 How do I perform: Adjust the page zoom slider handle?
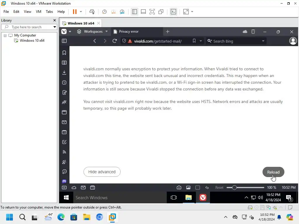(234, 188)
